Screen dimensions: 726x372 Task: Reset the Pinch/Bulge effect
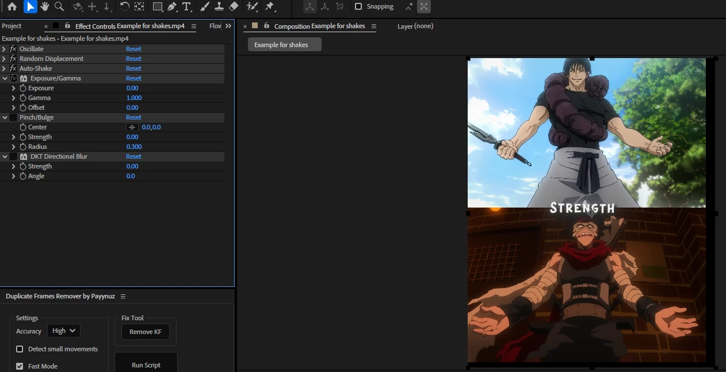coord(133,117)
